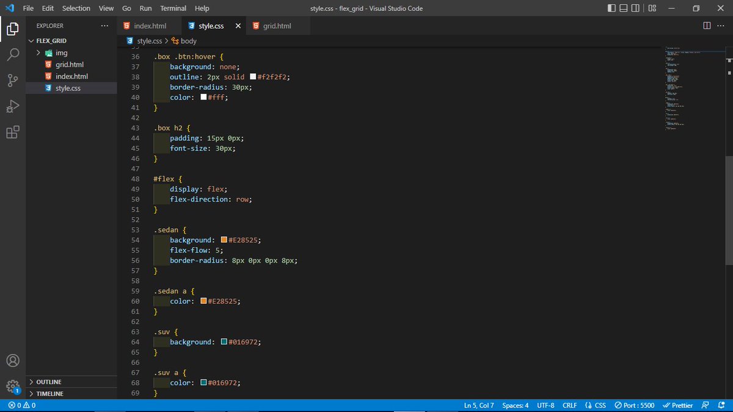Viewport: 733px width, 412px height.
Task: Click the customize layout icon
Action: point(652,8)
